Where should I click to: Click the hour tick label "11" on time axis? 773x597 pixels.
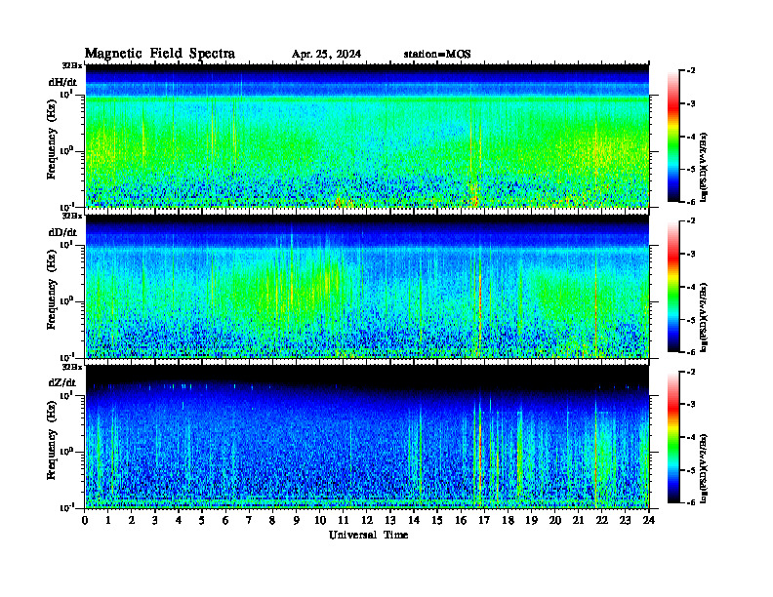tap(344, 521)
